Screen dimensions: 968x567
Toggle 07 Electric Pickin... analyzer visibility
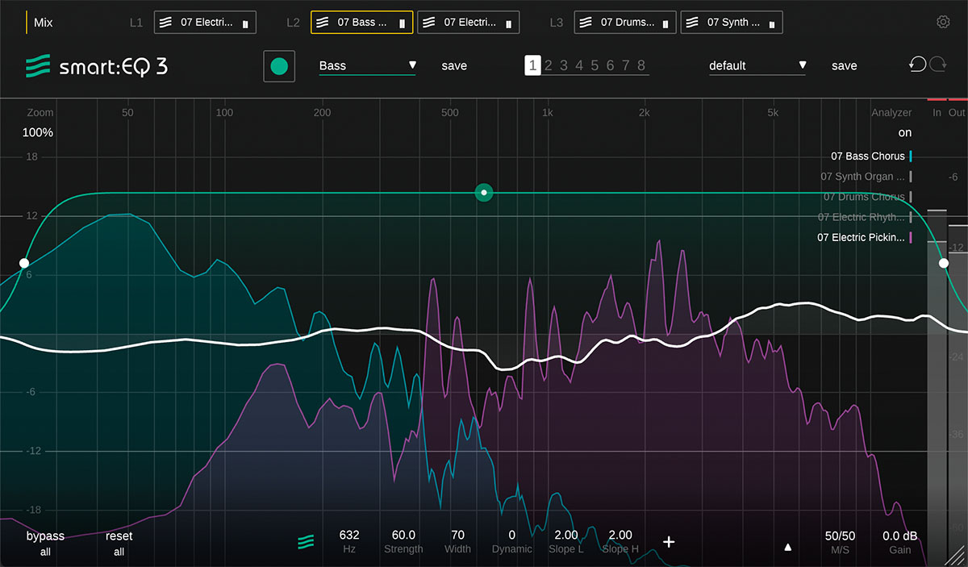click(x=865, y=237)
